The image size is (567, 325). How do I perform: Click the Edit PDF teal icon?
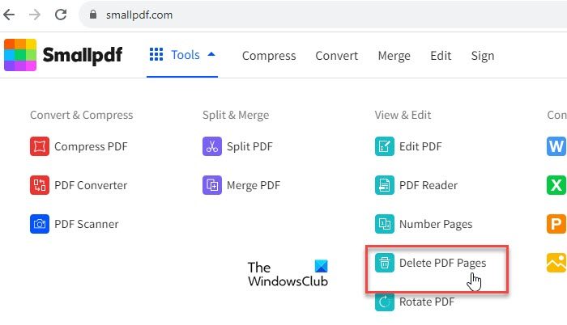[x=384, y=146]
